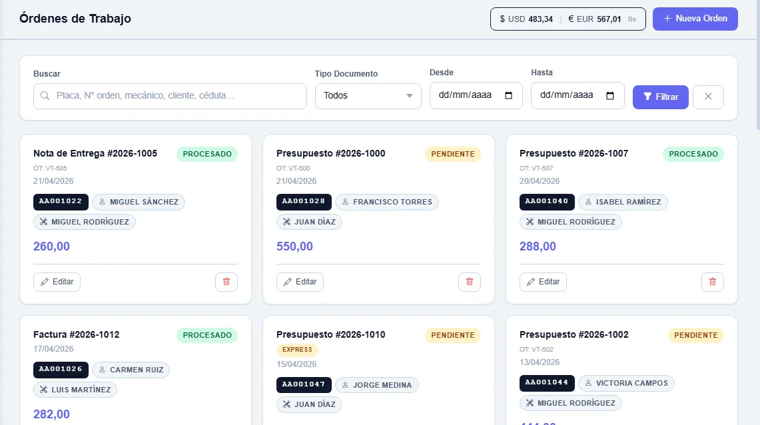Click the Desde date input
Screen dimensions: 760x425
pos(476,95)
